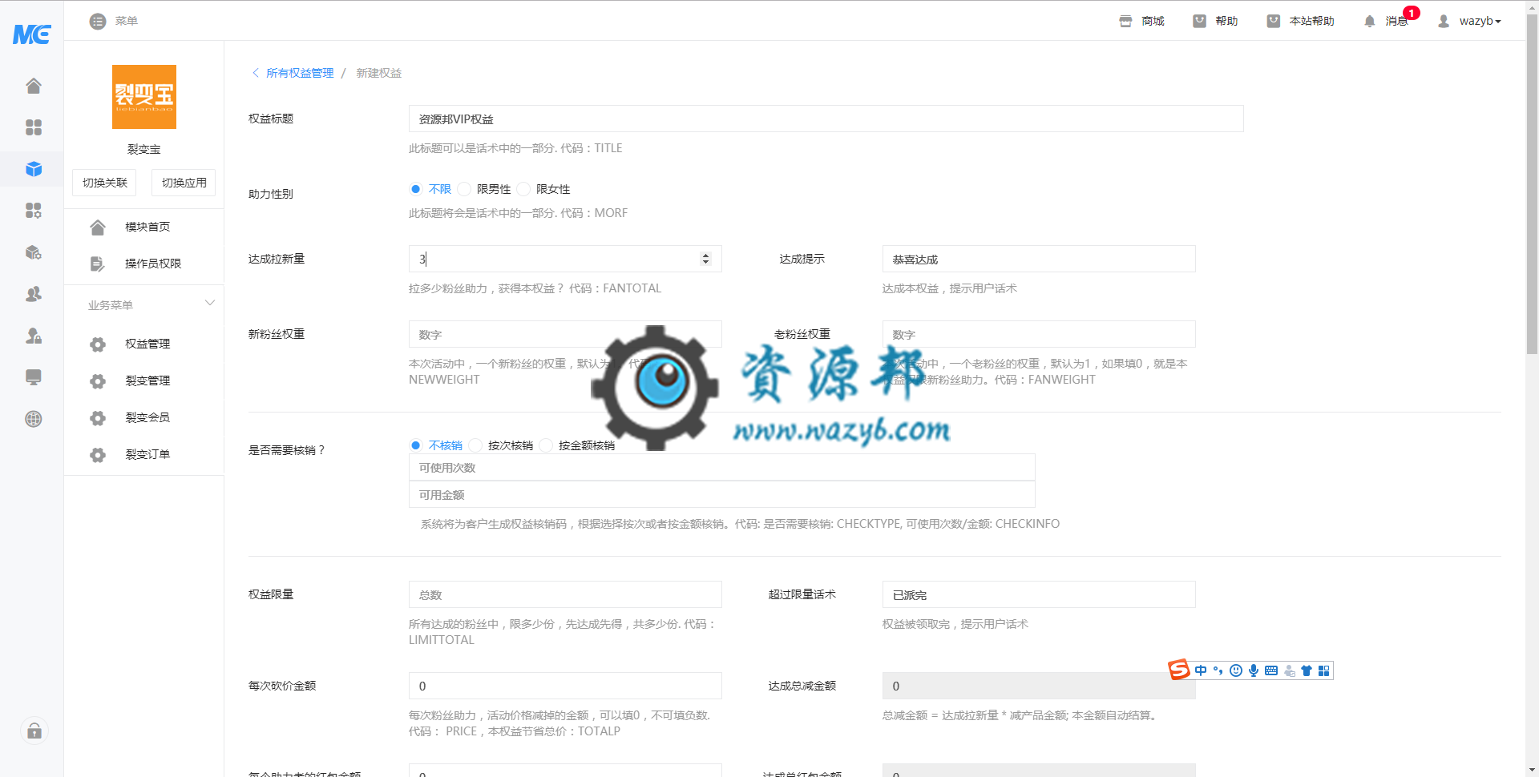Click the home icon in left sidebar
This screenshot has width=1539, height=777.
pos(33,86)
